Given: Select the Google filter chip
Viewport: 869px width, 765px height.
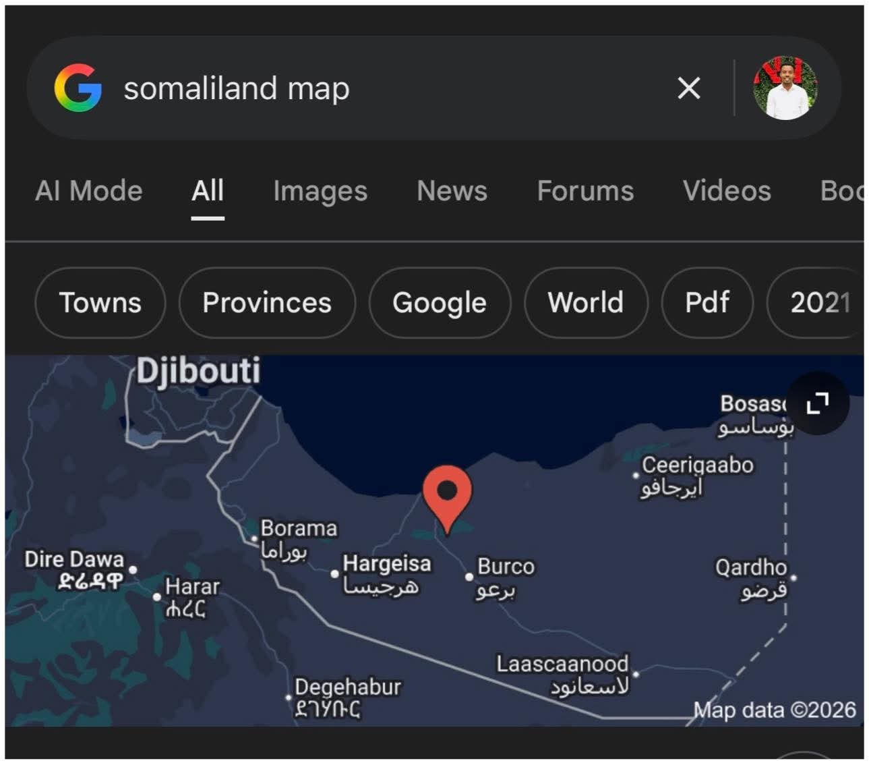Looking at the screenshot, I should (440, 303).
